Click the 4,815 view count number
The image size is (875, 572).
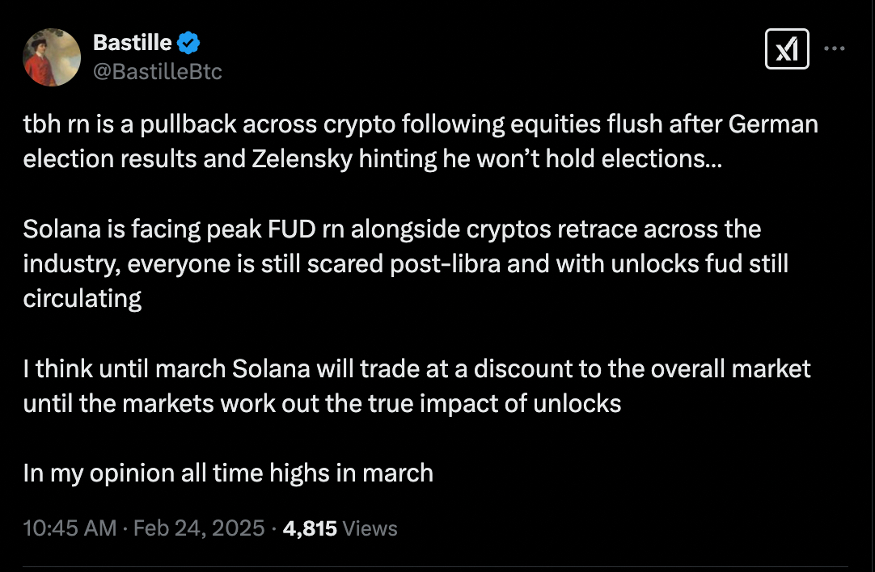click(x=310, y=528)
